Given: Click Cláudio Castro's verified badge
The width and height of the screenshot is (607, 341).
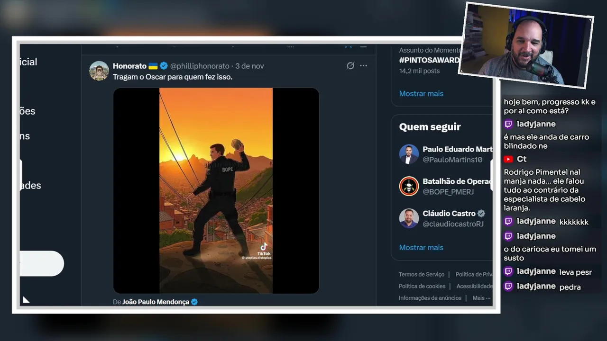Looking at the screenshot, I should click(481, 213).
